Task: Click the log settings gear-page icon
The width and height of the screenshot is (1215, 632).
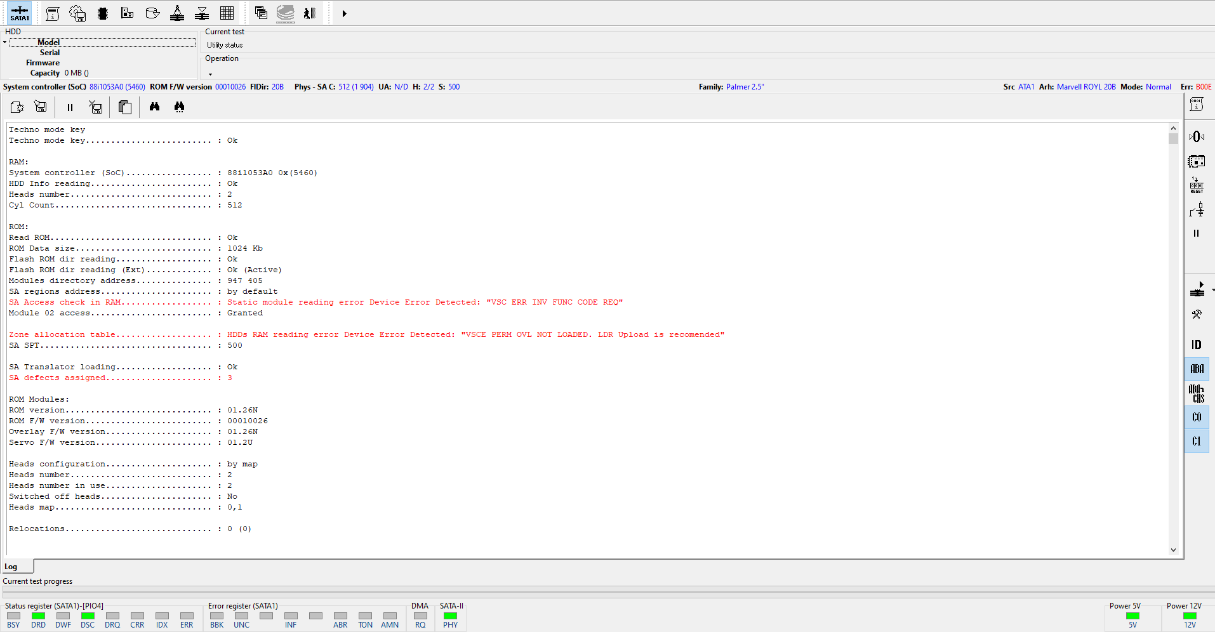Action: 17,107
